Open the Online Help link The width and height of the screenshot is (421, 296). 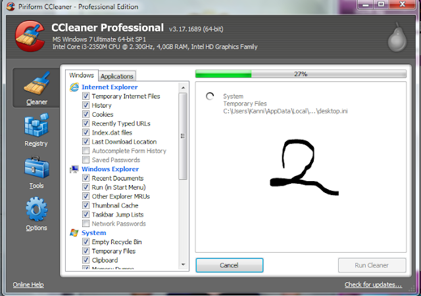pyautogui.click(x=28, y=284)
